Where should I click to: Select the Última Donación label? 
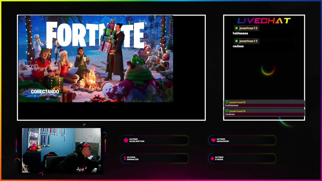[133, 158]
